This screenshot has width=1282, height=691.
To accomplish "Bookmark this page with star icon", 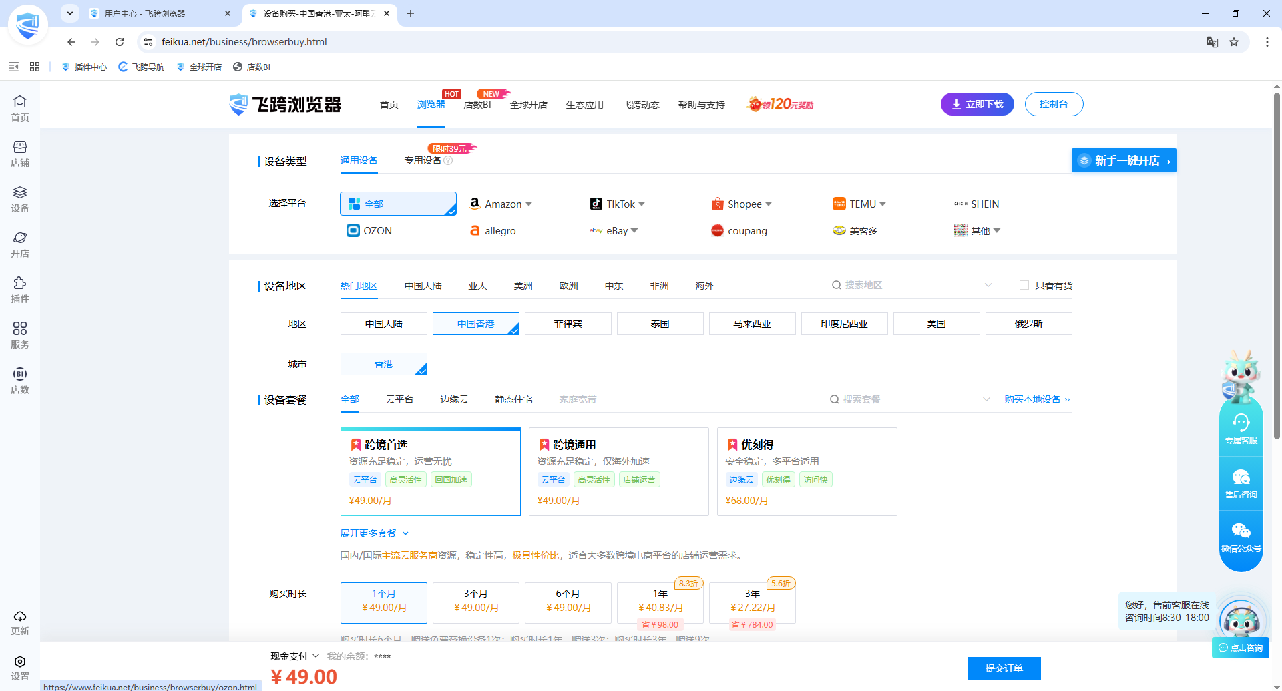I will tap(1234, 42).
